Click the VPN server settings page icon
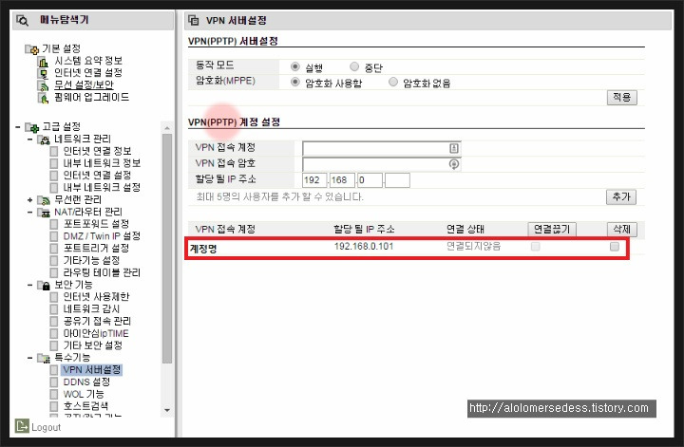 tap(193, 20)
